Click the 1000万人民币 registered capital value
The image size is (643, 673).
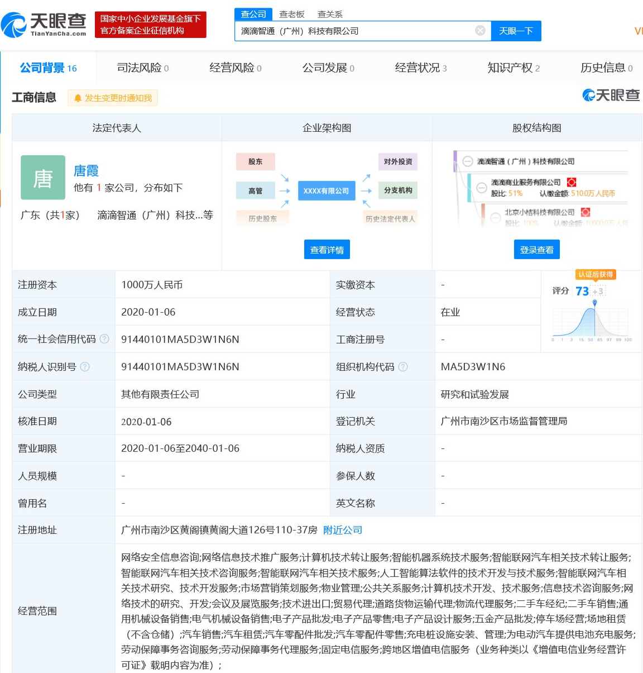152,285
